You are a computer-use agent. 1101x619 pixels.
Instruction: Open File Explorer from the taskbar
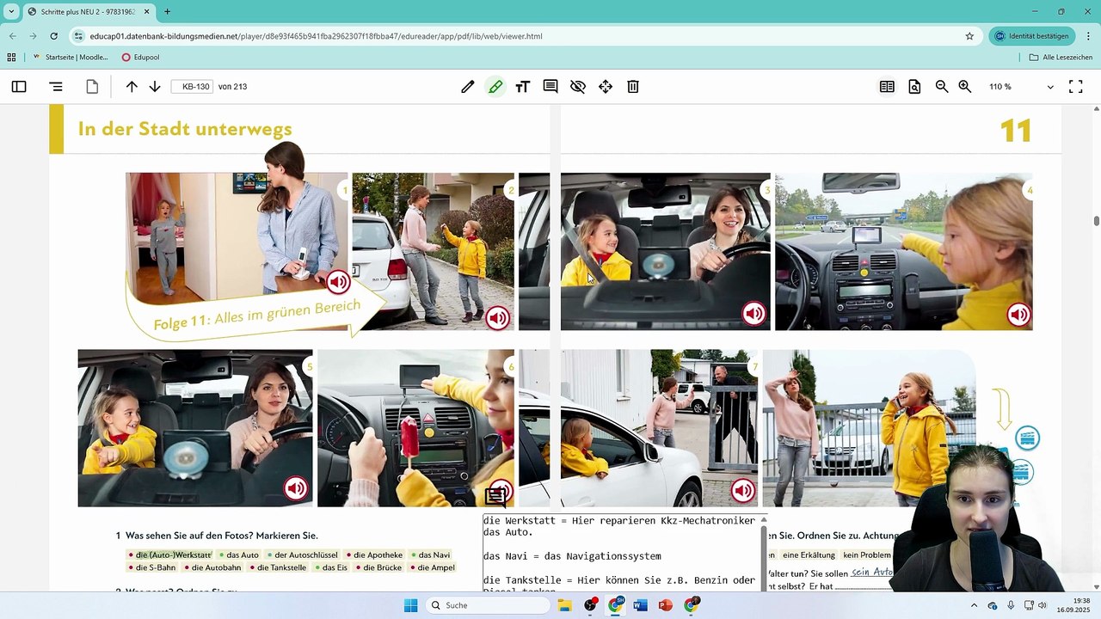click(565, 605)
